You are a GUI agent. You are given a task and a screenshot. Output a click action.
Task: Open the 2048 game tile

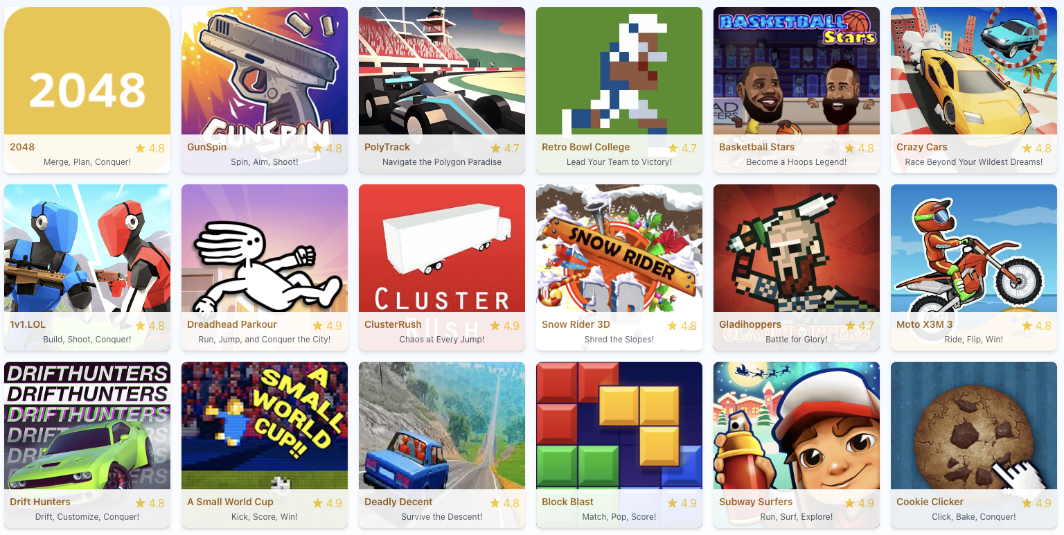(87, 90)
